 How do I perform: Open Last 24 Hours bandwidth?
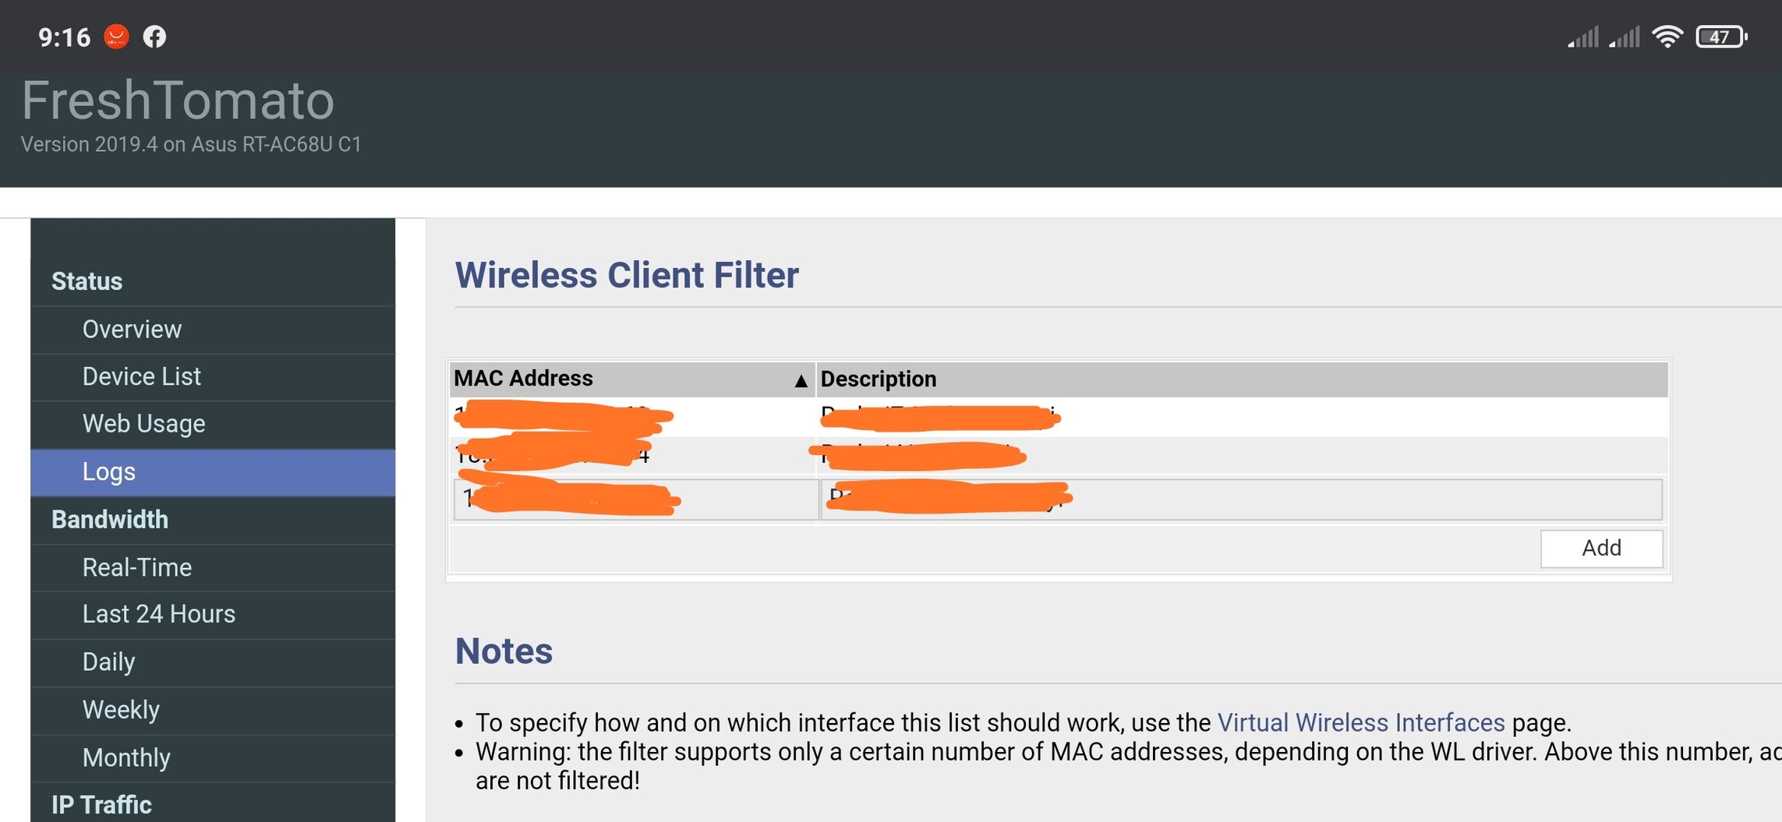point(158,614)
